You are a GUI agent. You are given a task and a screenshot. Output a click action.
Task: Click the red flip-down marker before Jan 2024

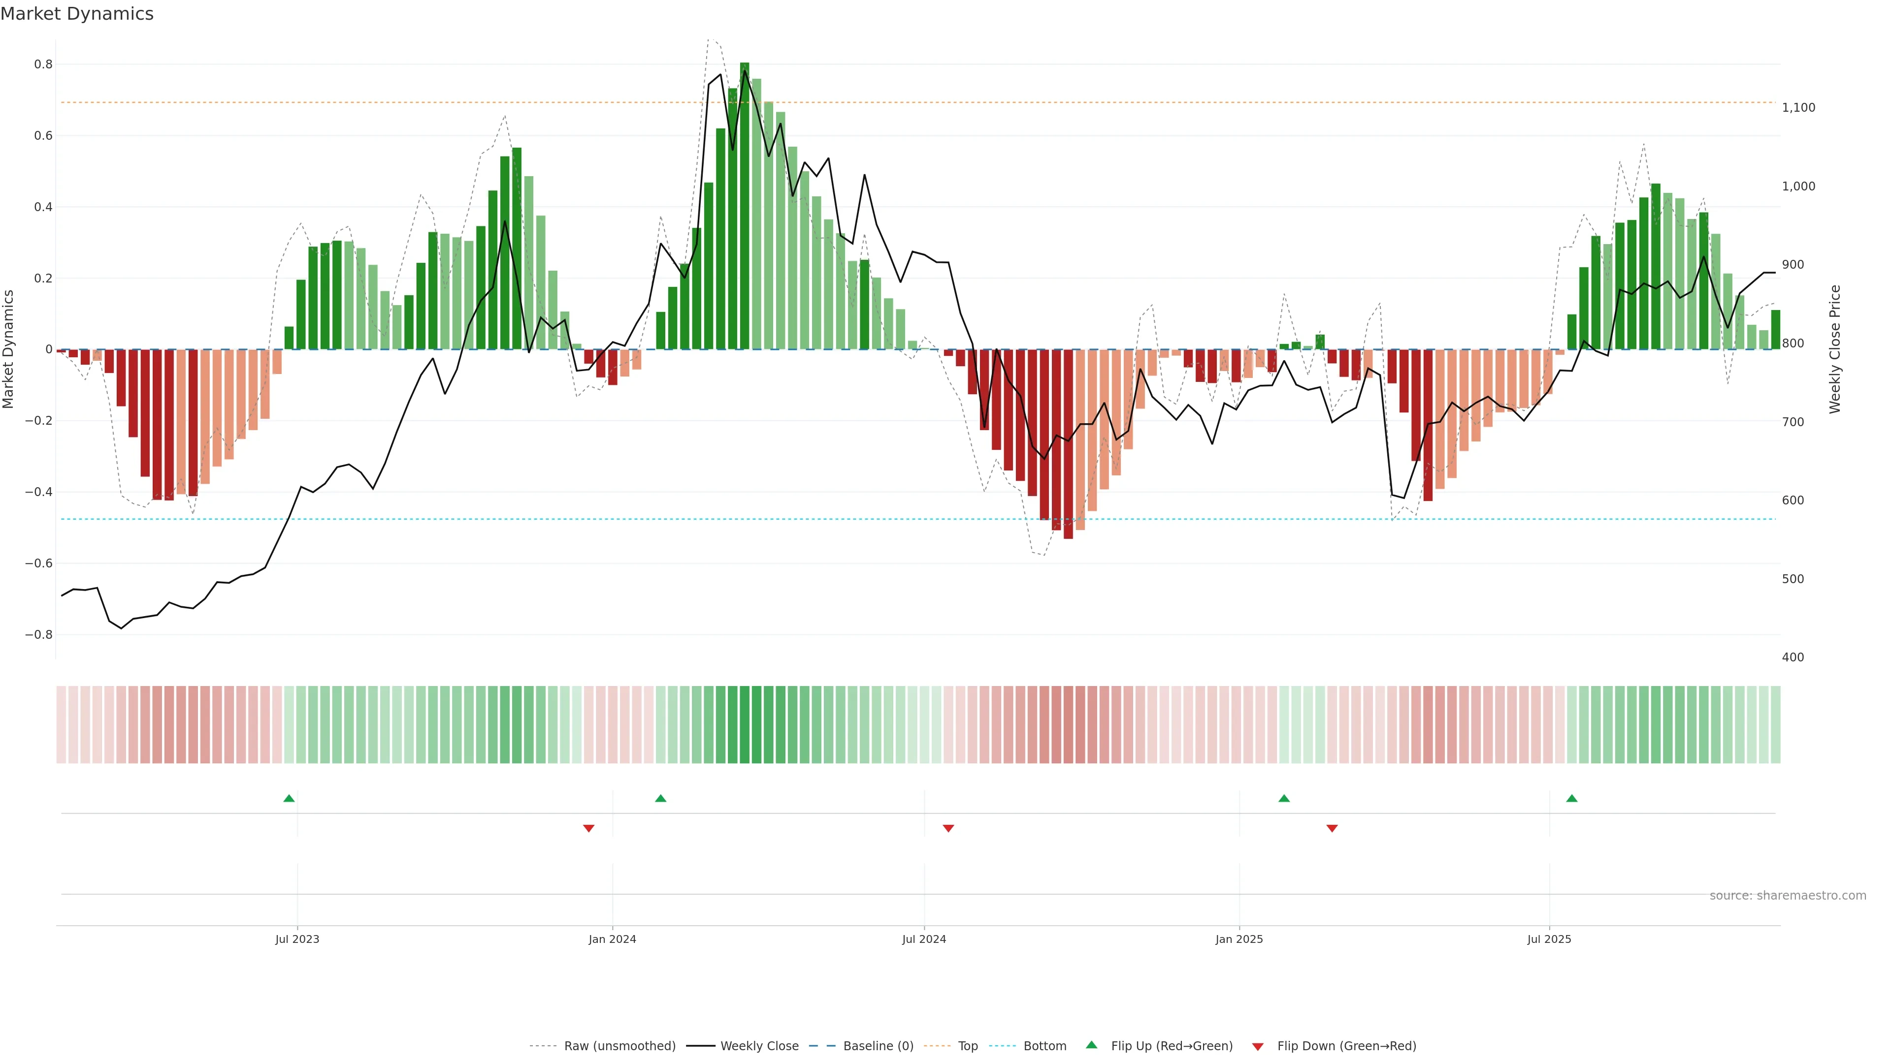[x=589, y=828]
